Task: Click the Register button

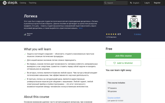Action: [157, 3]
